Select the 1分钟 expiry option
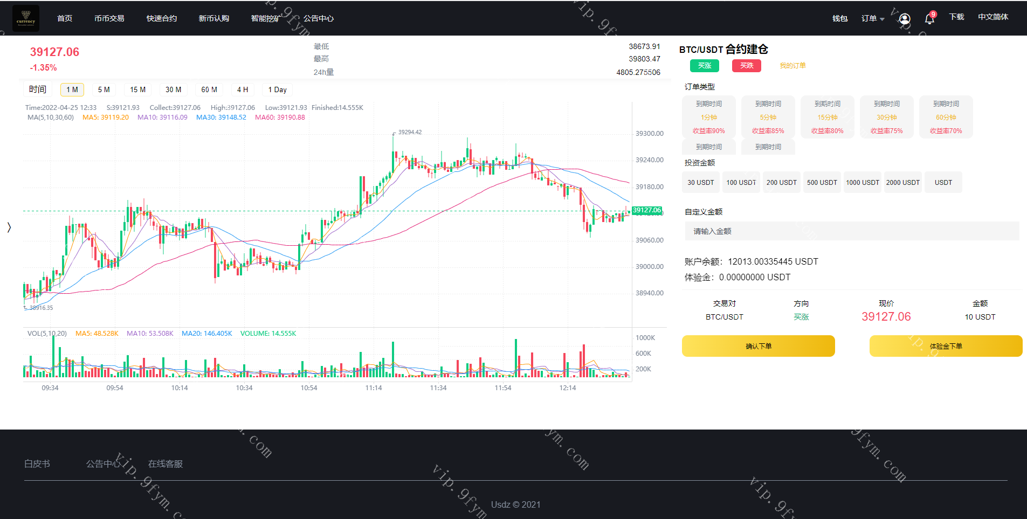This screenshot has height=519, width=1027. [x=708, y=117]
